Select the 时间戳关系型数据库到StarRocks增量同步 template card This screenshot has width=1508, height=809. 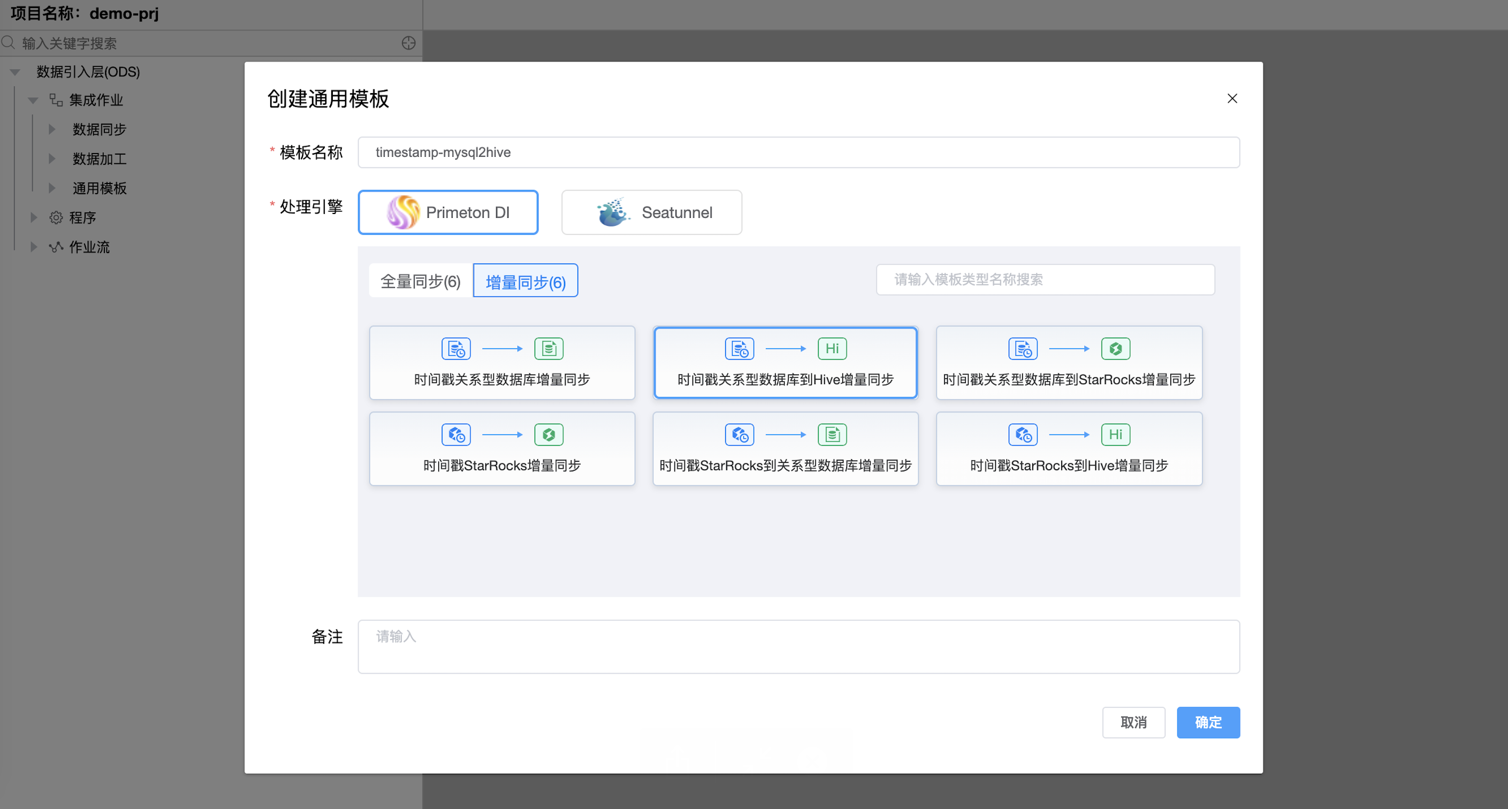1069,363
